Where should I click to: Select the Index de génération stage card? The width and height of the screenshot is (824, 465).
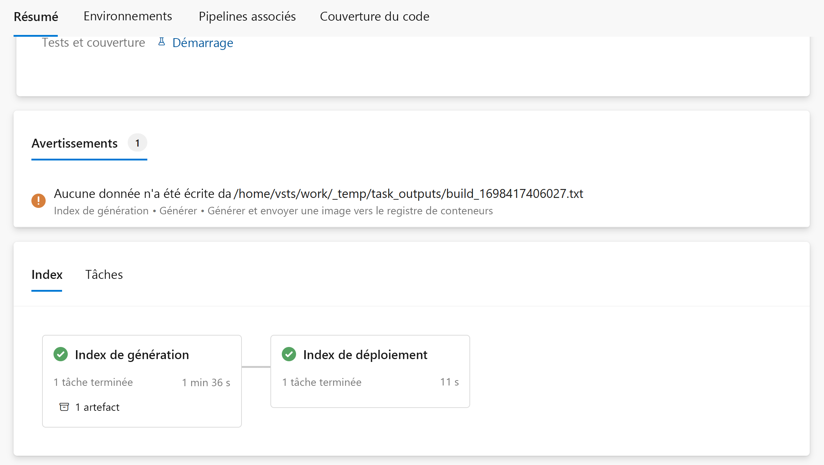click(142, 381)
